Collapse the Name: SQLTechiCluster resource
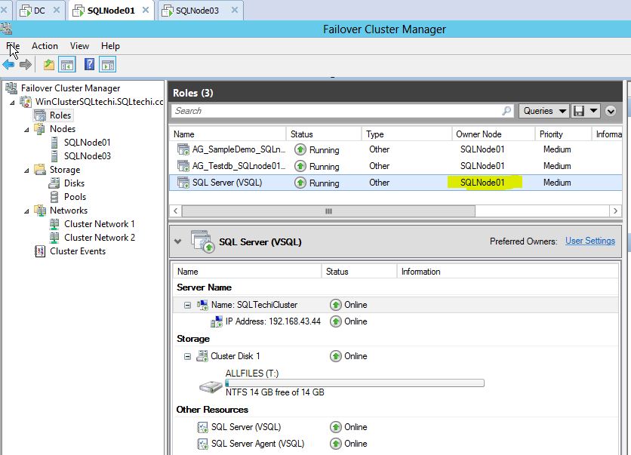The height and width of the screenshot is (455, 631). [x=187, y=305]
